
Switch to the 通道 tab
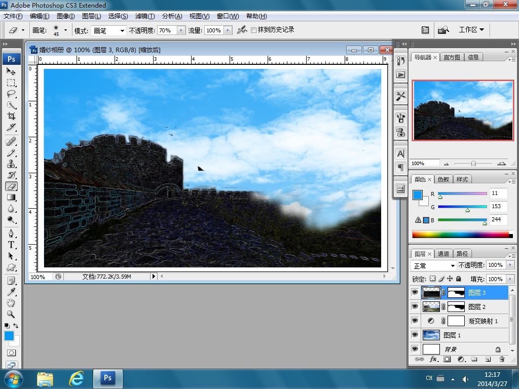tap(443, 254)
